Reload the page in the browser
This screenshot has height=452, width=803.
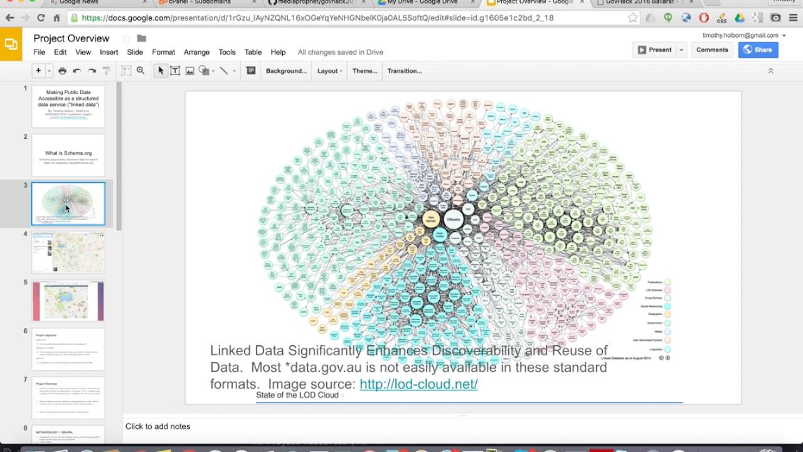41,18
